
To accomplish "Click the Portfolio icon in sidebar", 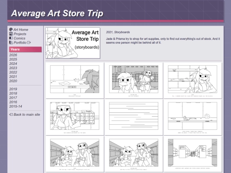I will point(11,43).
